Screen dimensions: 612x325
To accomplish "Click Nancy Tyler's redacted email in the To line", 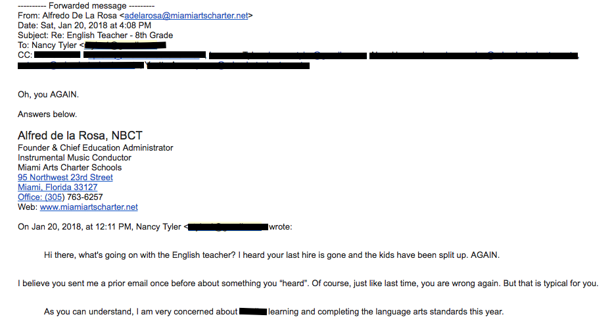I will (x=125, y=45).
